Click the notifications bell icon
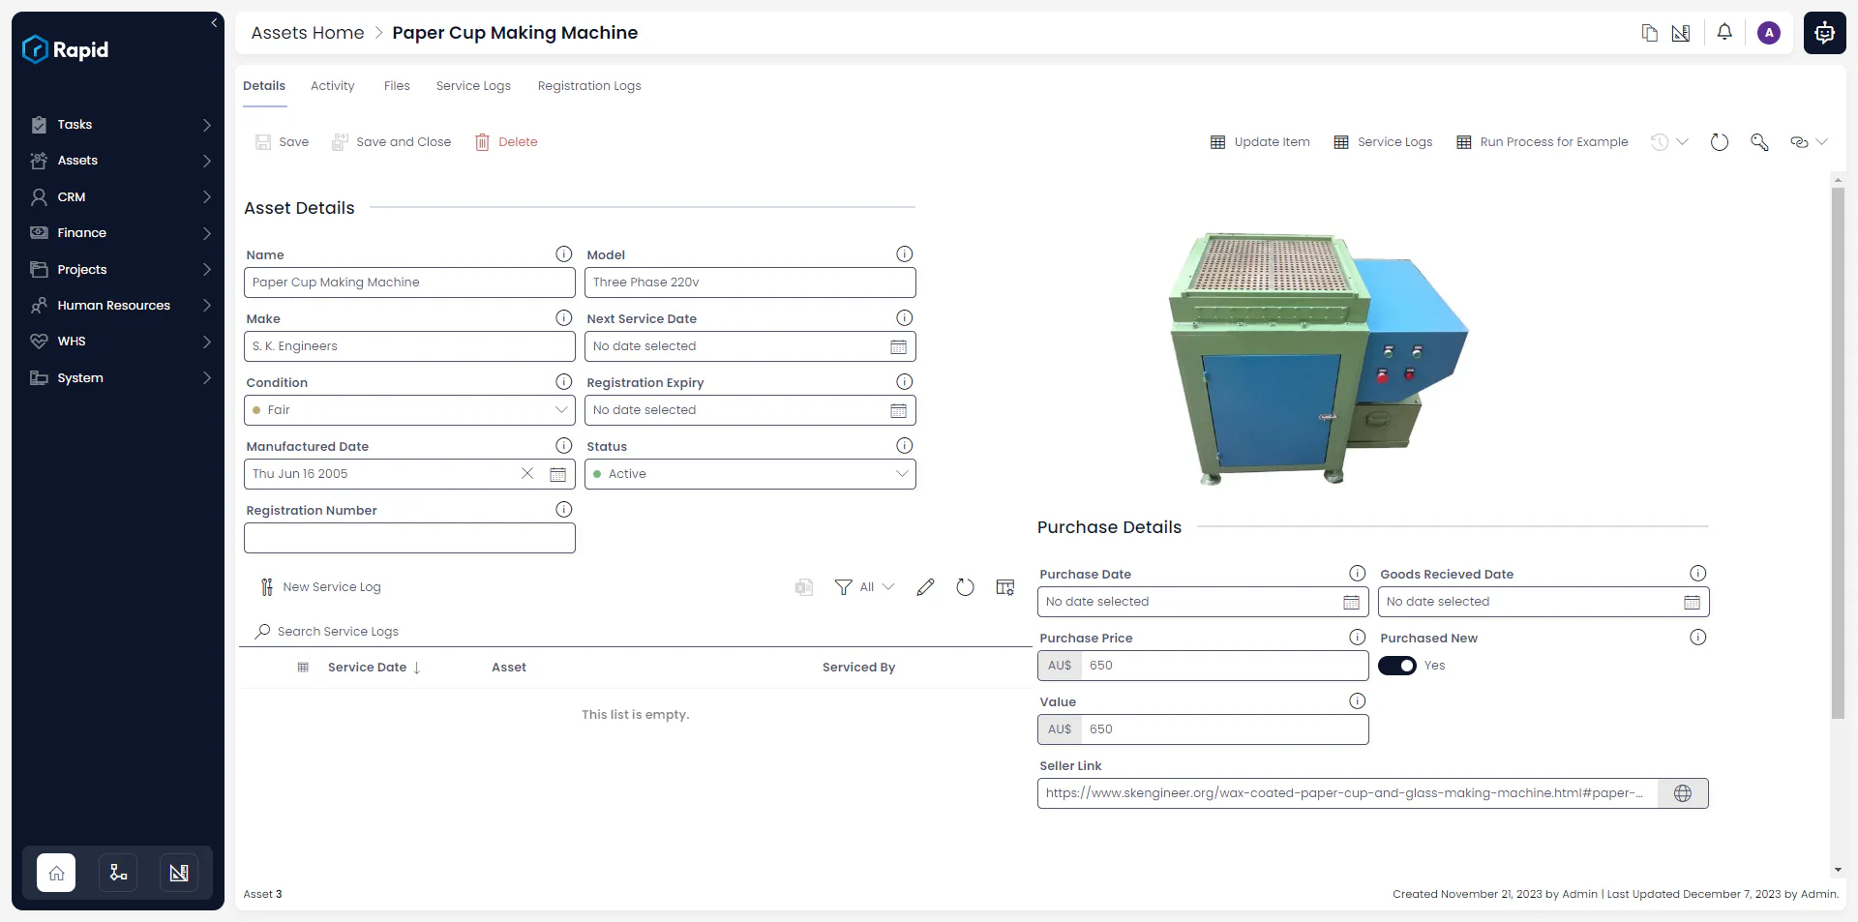This screenshot has height=922, width=1858. [x=1724, y=32]
